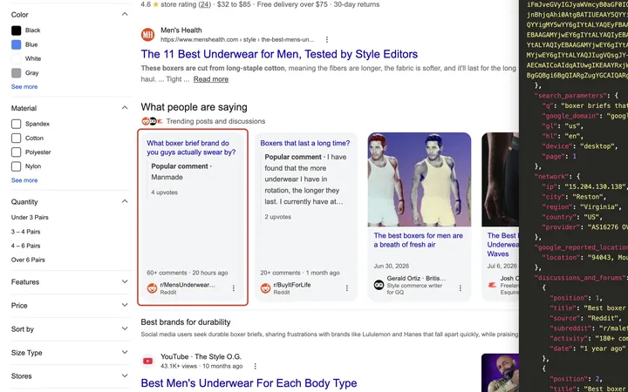Click the Esquire article thumbnail image

[x=501, y=179]
